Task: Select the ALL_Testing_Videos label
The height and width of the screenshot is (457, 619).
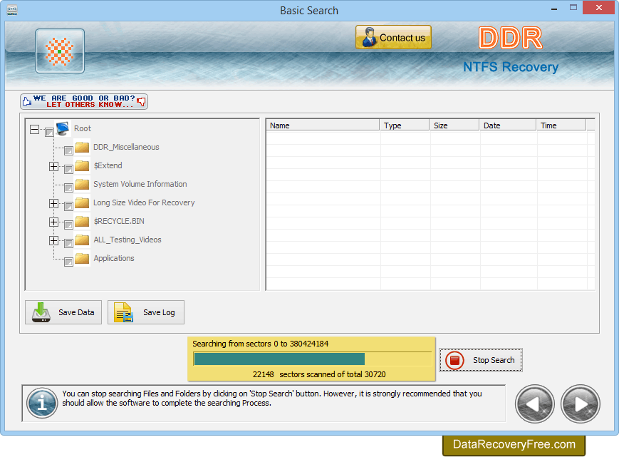Action: [128, 240]
